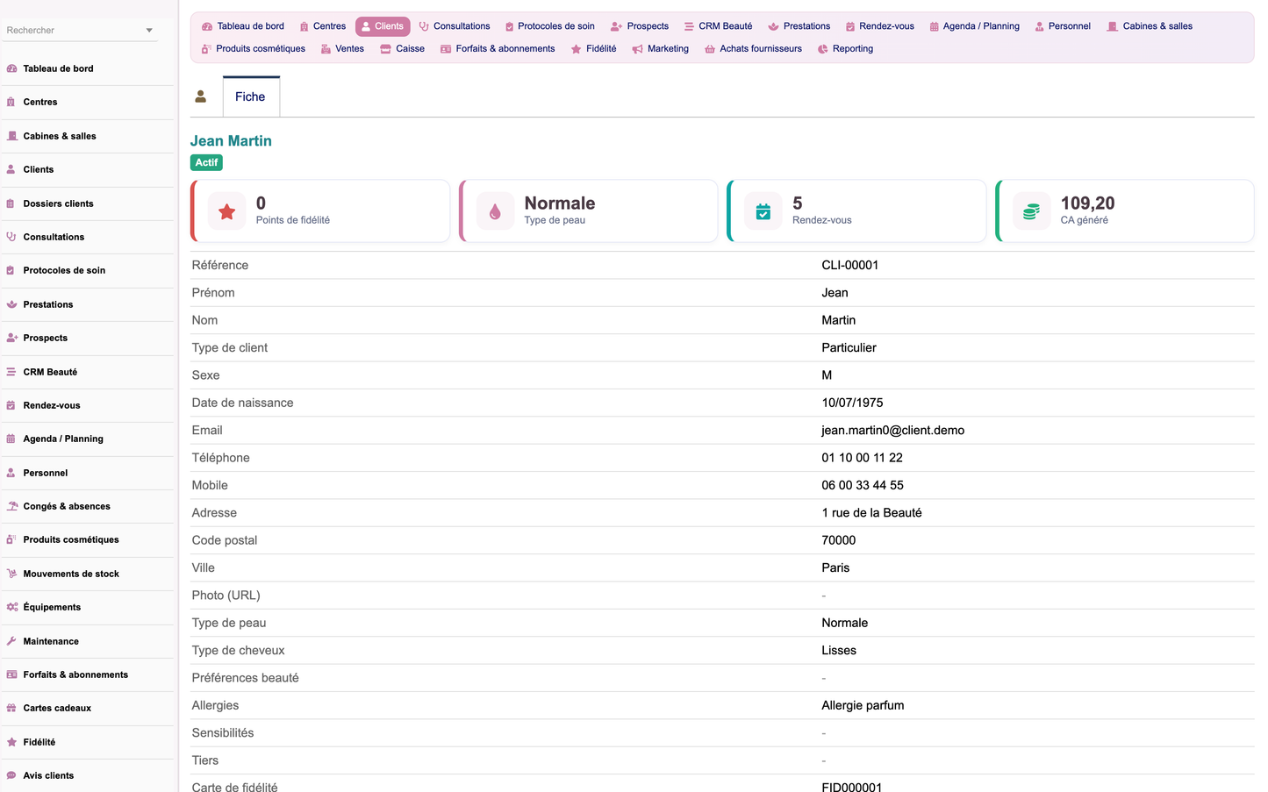1268x792 pixels.
Task: Open Agenda / Planning top menu item
Action: click(974, 26)
